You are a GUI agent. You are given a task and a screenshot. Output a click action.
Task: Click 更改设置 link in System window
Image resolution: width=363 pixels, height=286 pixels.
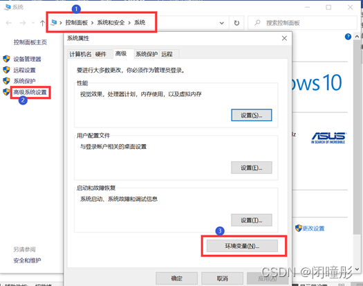pyautogui.click(x=313, y=229)
